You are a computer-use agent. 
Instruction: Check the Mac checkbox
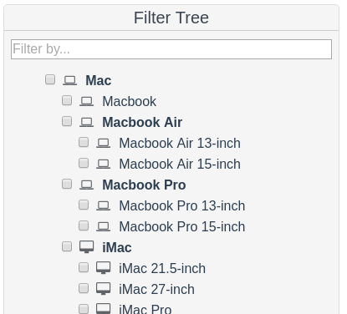pos(50,79)
